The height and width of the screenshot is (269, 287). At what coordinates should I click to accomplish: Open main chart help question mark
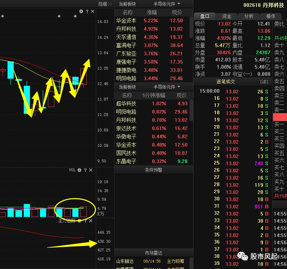click(x=87, y=11)
